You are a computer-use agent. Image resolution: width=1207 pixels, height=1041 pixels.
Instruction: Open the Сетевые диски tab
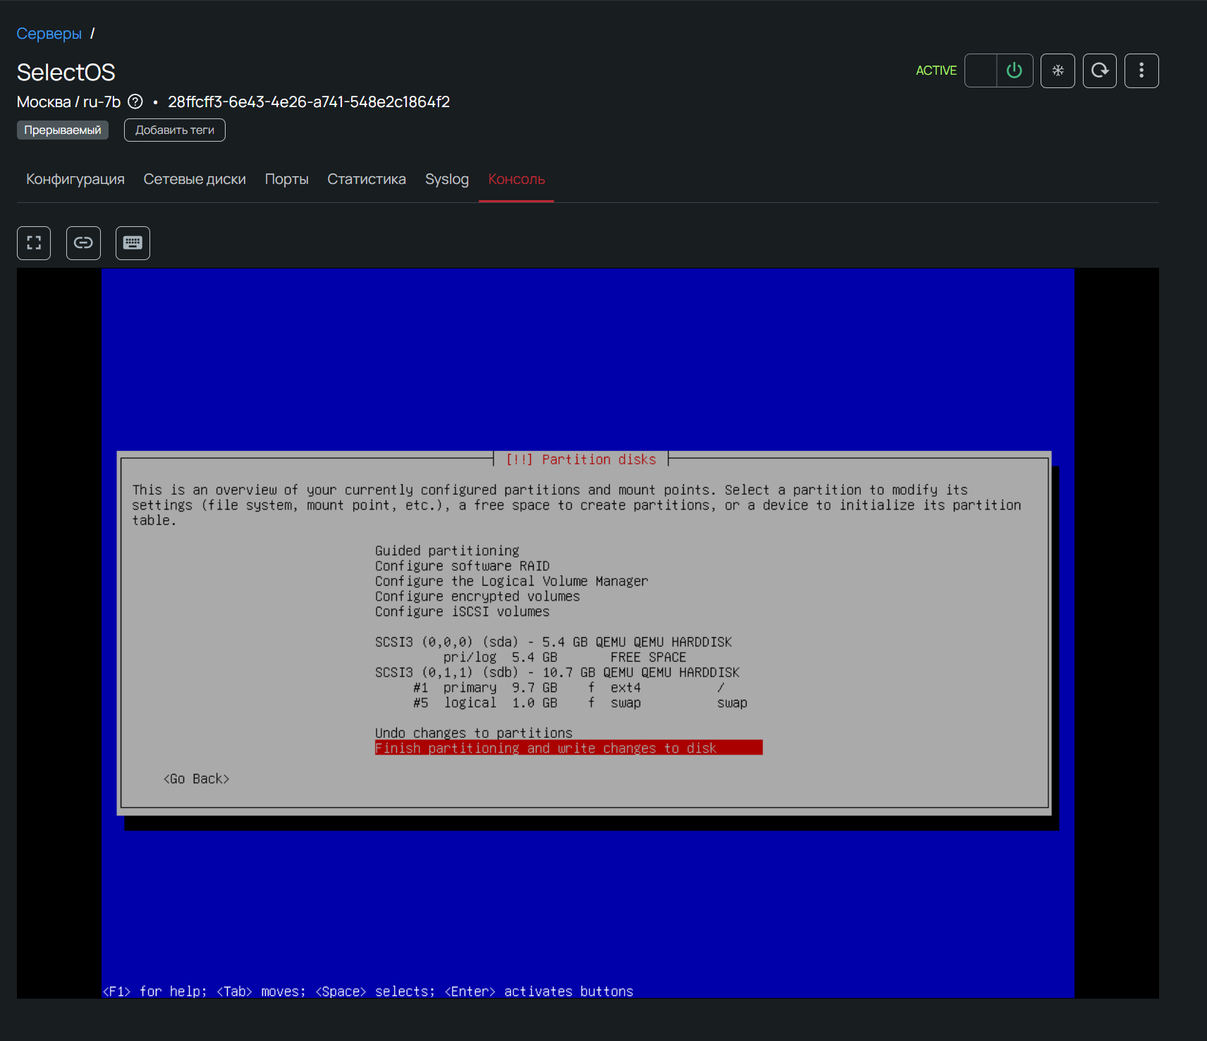click(195, 180)
